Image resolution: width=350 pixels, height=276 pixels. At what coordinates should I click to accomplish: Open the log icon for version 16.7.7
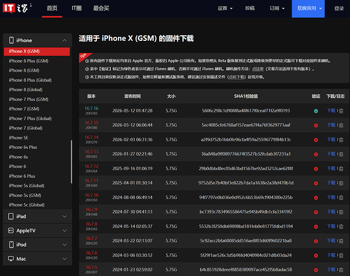[x=341, y=241]
